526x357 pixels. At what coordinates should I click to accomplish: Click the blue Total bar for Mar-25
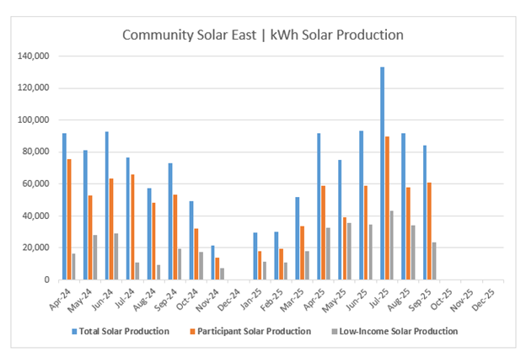(298, 238)
